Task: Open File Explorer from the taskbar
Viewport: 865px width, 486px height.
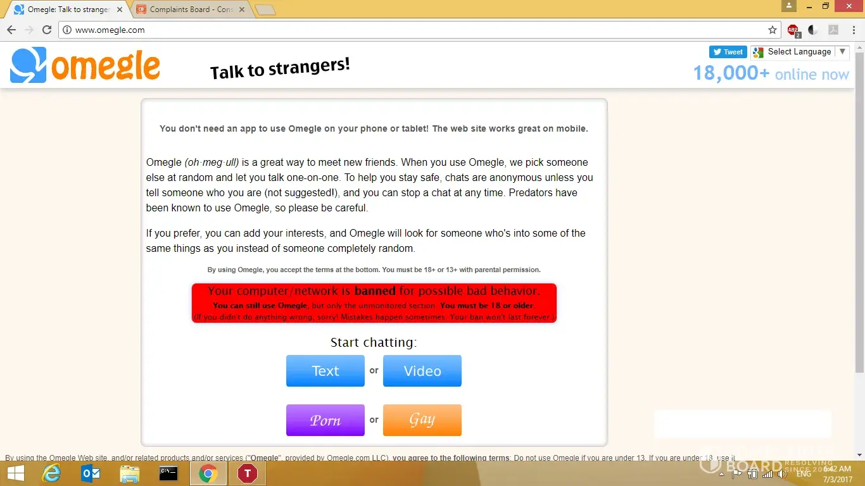Action: click(130, 473)
